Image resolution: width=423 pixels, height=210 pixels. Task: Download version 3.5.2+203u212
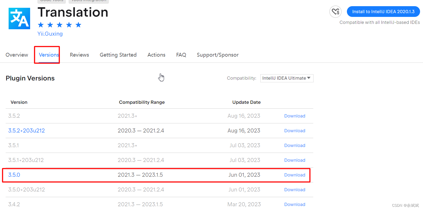pos(295,131)
